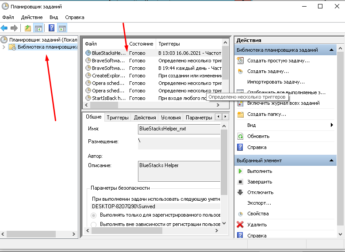
Task: Click the DESKTOP-8207Q90\Sunved account text
Action: [x=123, y=206]
